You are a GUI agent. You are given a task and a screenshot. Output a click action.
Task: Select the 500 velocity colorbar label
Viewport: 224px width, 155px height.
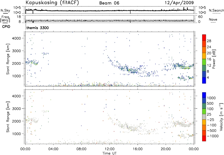(211, 104)
